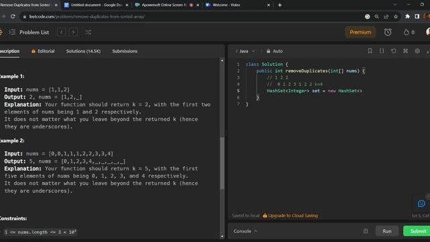Run the code with Run button
430x242 pixels.
(387, 231)
